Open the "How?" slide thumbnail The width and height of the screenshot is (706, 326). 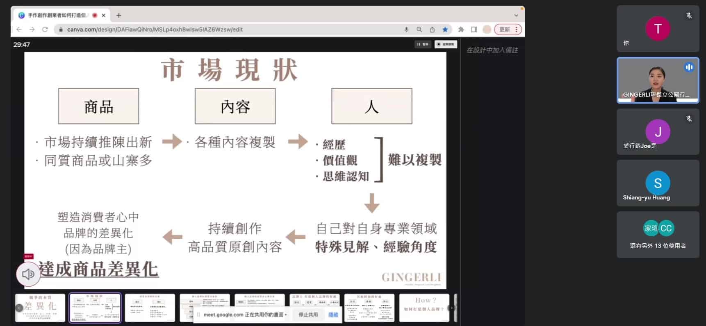point(424,308)
